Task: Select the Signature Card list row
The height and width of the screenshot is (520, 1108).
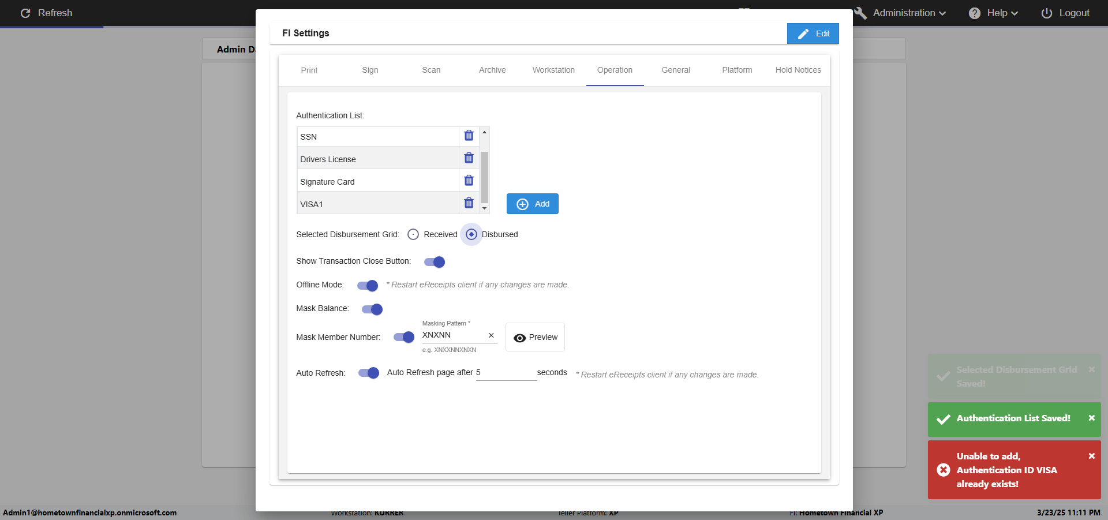Action: point(378,181)
